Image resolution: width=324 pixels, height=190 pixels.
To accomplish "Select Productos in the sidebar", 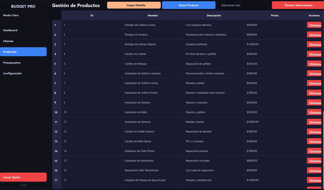I will (x=23, y=52).
